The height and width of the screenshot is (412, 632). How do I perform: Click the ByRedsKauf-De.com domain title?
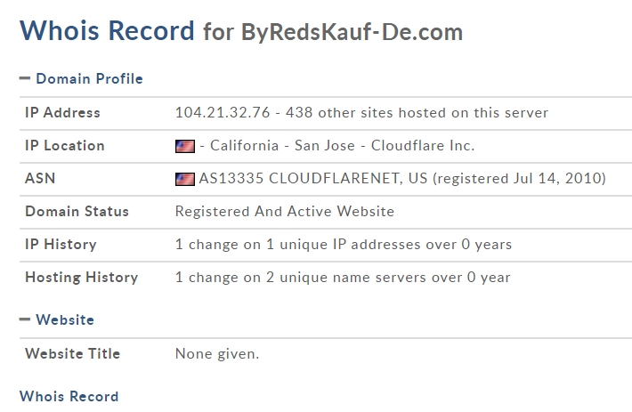(x=352, y=32)
